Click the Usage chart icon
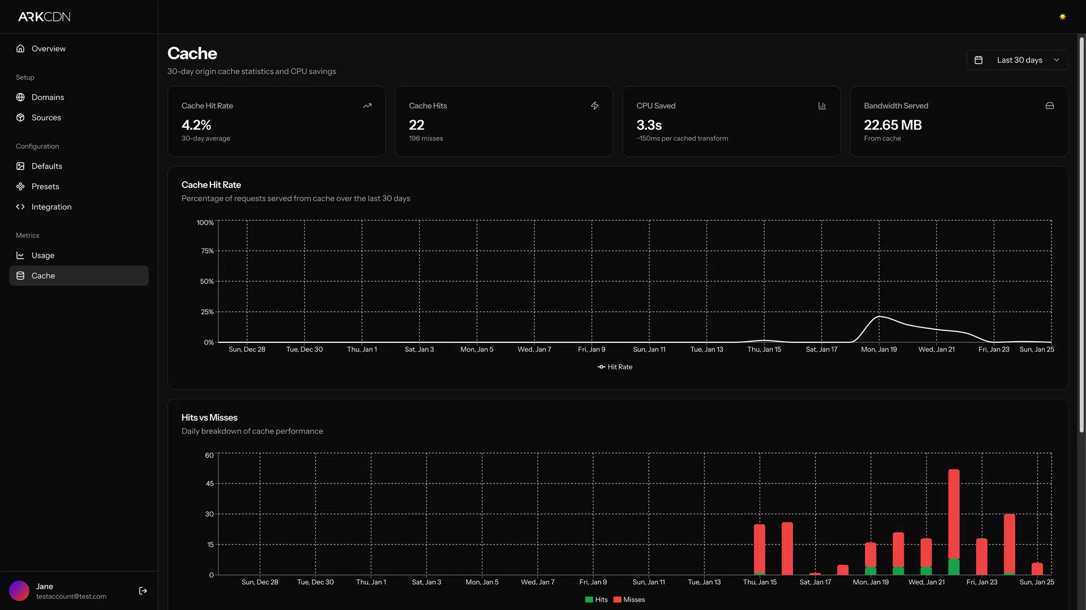The image size is (1086, 610). pos(20,255)
